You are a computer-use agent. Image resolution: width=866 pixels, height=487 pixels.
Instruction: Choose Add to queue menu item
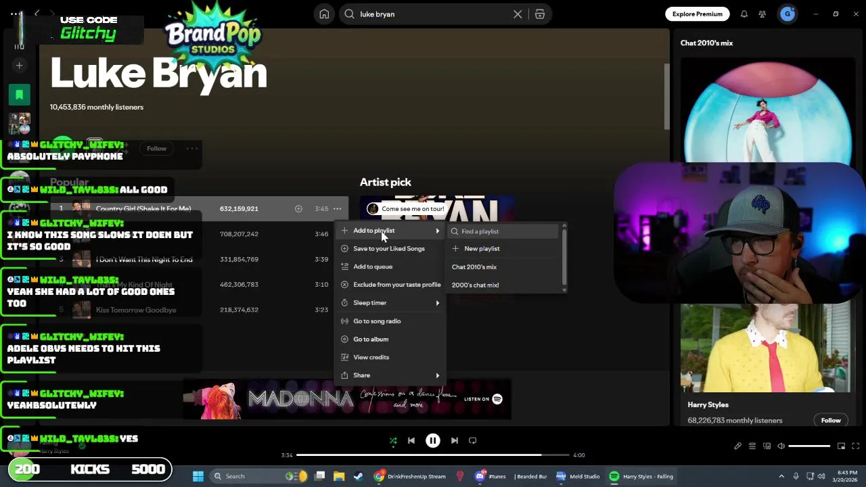coord(390,266)
